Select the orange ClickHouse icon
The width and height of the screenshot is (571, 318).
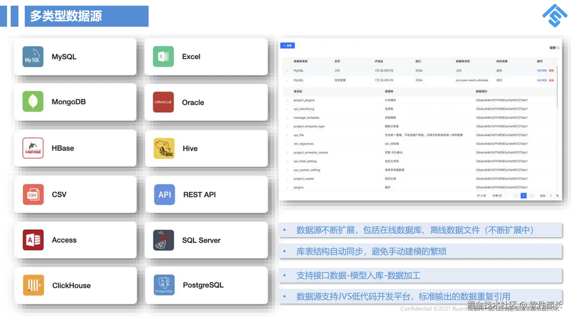click(33, 285)
